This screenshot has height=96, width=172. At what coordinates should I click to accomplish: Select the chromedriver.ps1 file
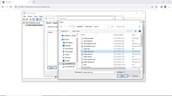(89, 46)
